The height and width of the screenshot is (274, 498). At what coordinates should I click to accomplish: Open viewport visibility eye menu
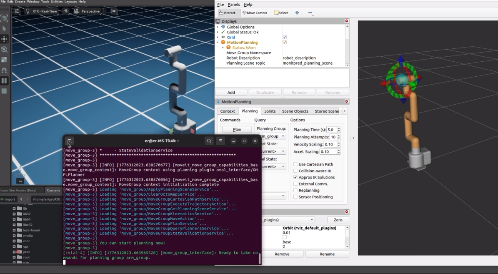(x=66, y=11)
